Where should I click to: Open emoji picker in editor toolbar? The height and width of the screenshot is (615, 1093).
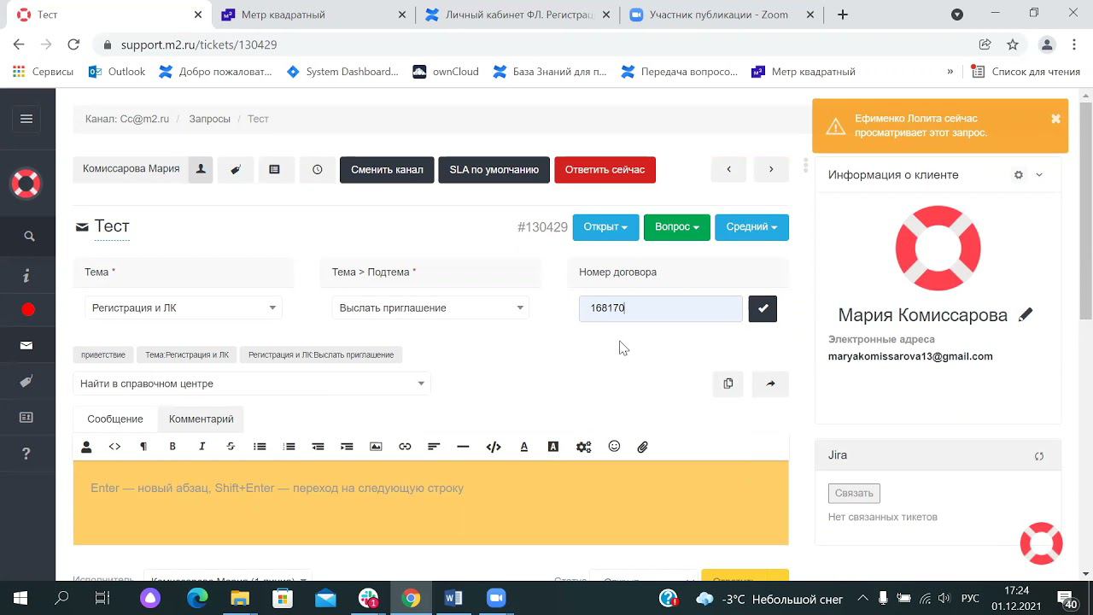pos(614,447)
